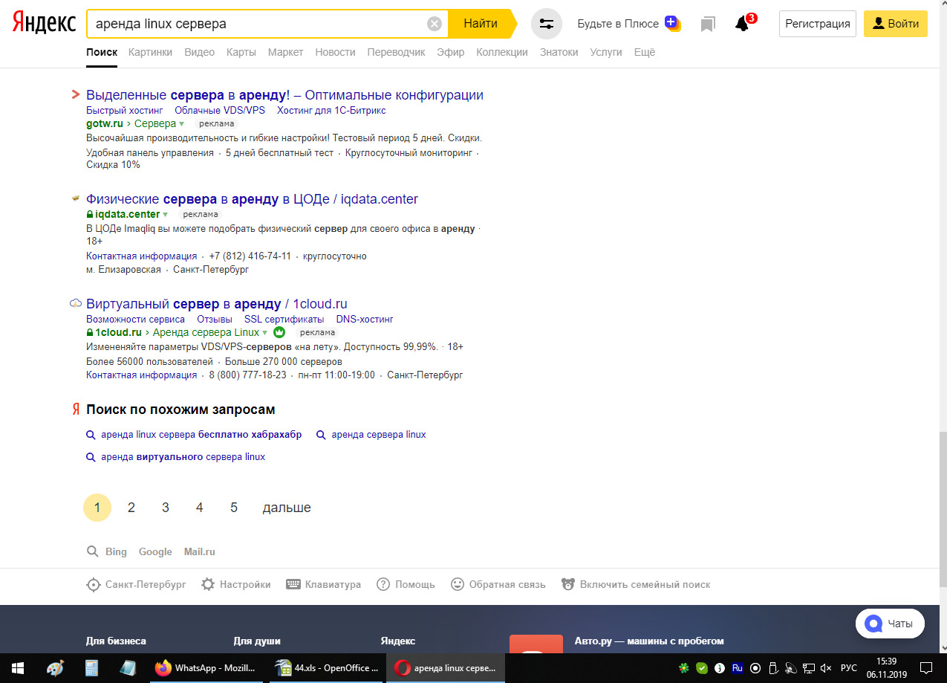Search the same query on Mail.ru

(x=200, y=551)
